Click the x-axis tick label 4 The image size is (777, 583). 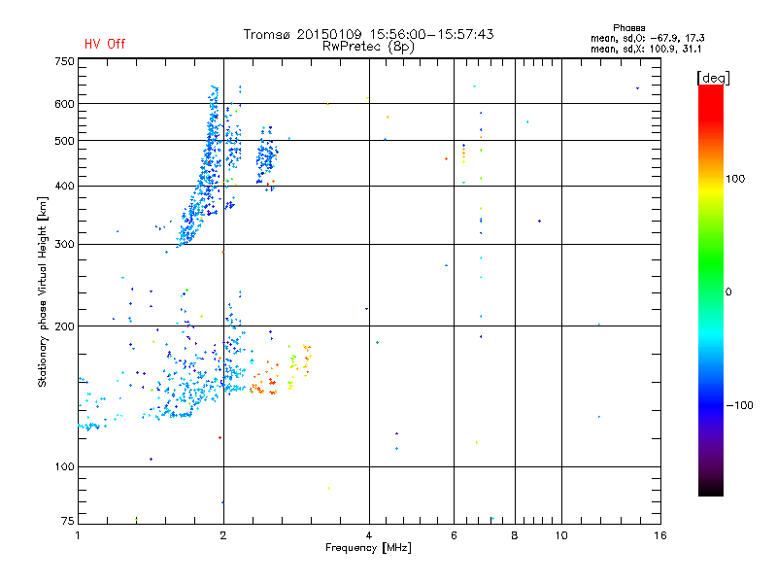369,535
